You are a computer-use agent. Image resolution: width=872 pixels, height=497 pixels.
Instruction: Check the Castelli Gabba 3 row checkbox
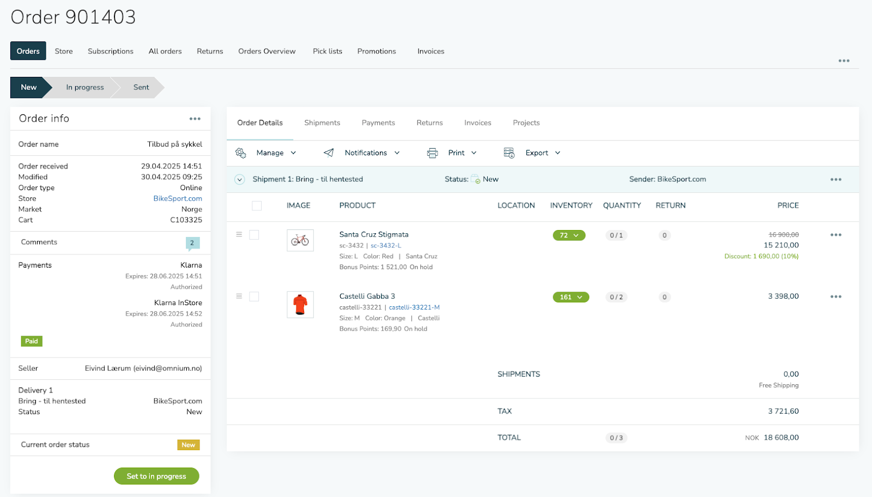point(254,296)
